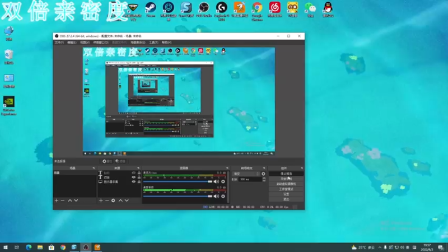
Task: Click Desktop Audio volume slider
Action: (x=178, y=197)
